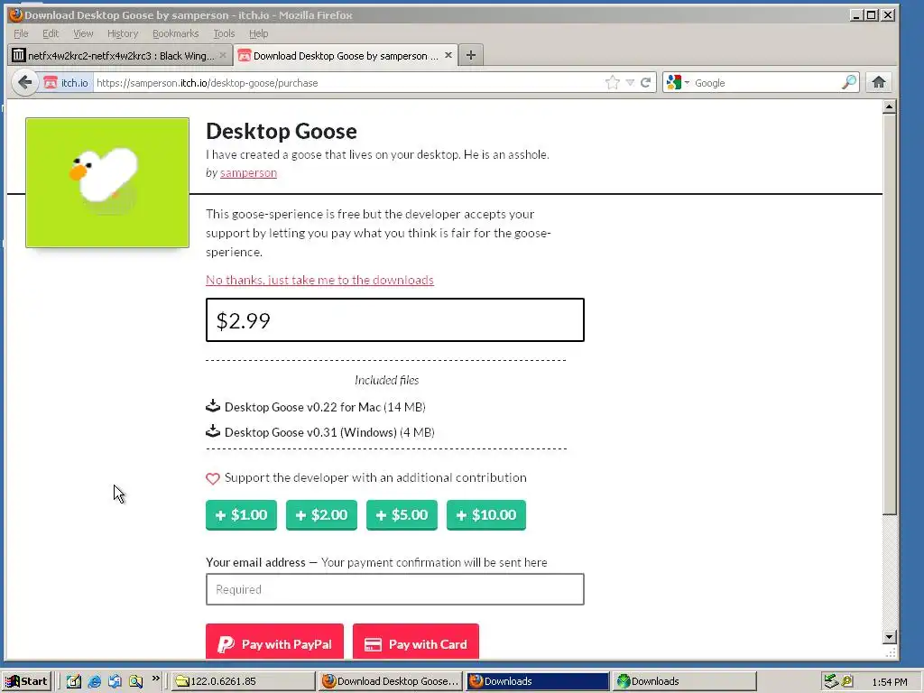924x693 pixels.
Task: Open the View menu
Action: tap(83, 33)
